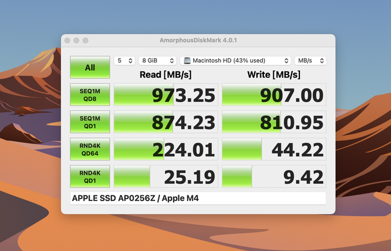Select the 224.01 random read result
This screenshot has height=251, width=391.
click(x=166, y=149)
